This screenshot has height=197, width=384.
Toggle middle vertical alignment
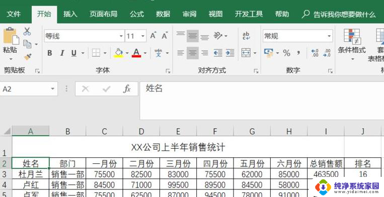(x=193, y=36)
